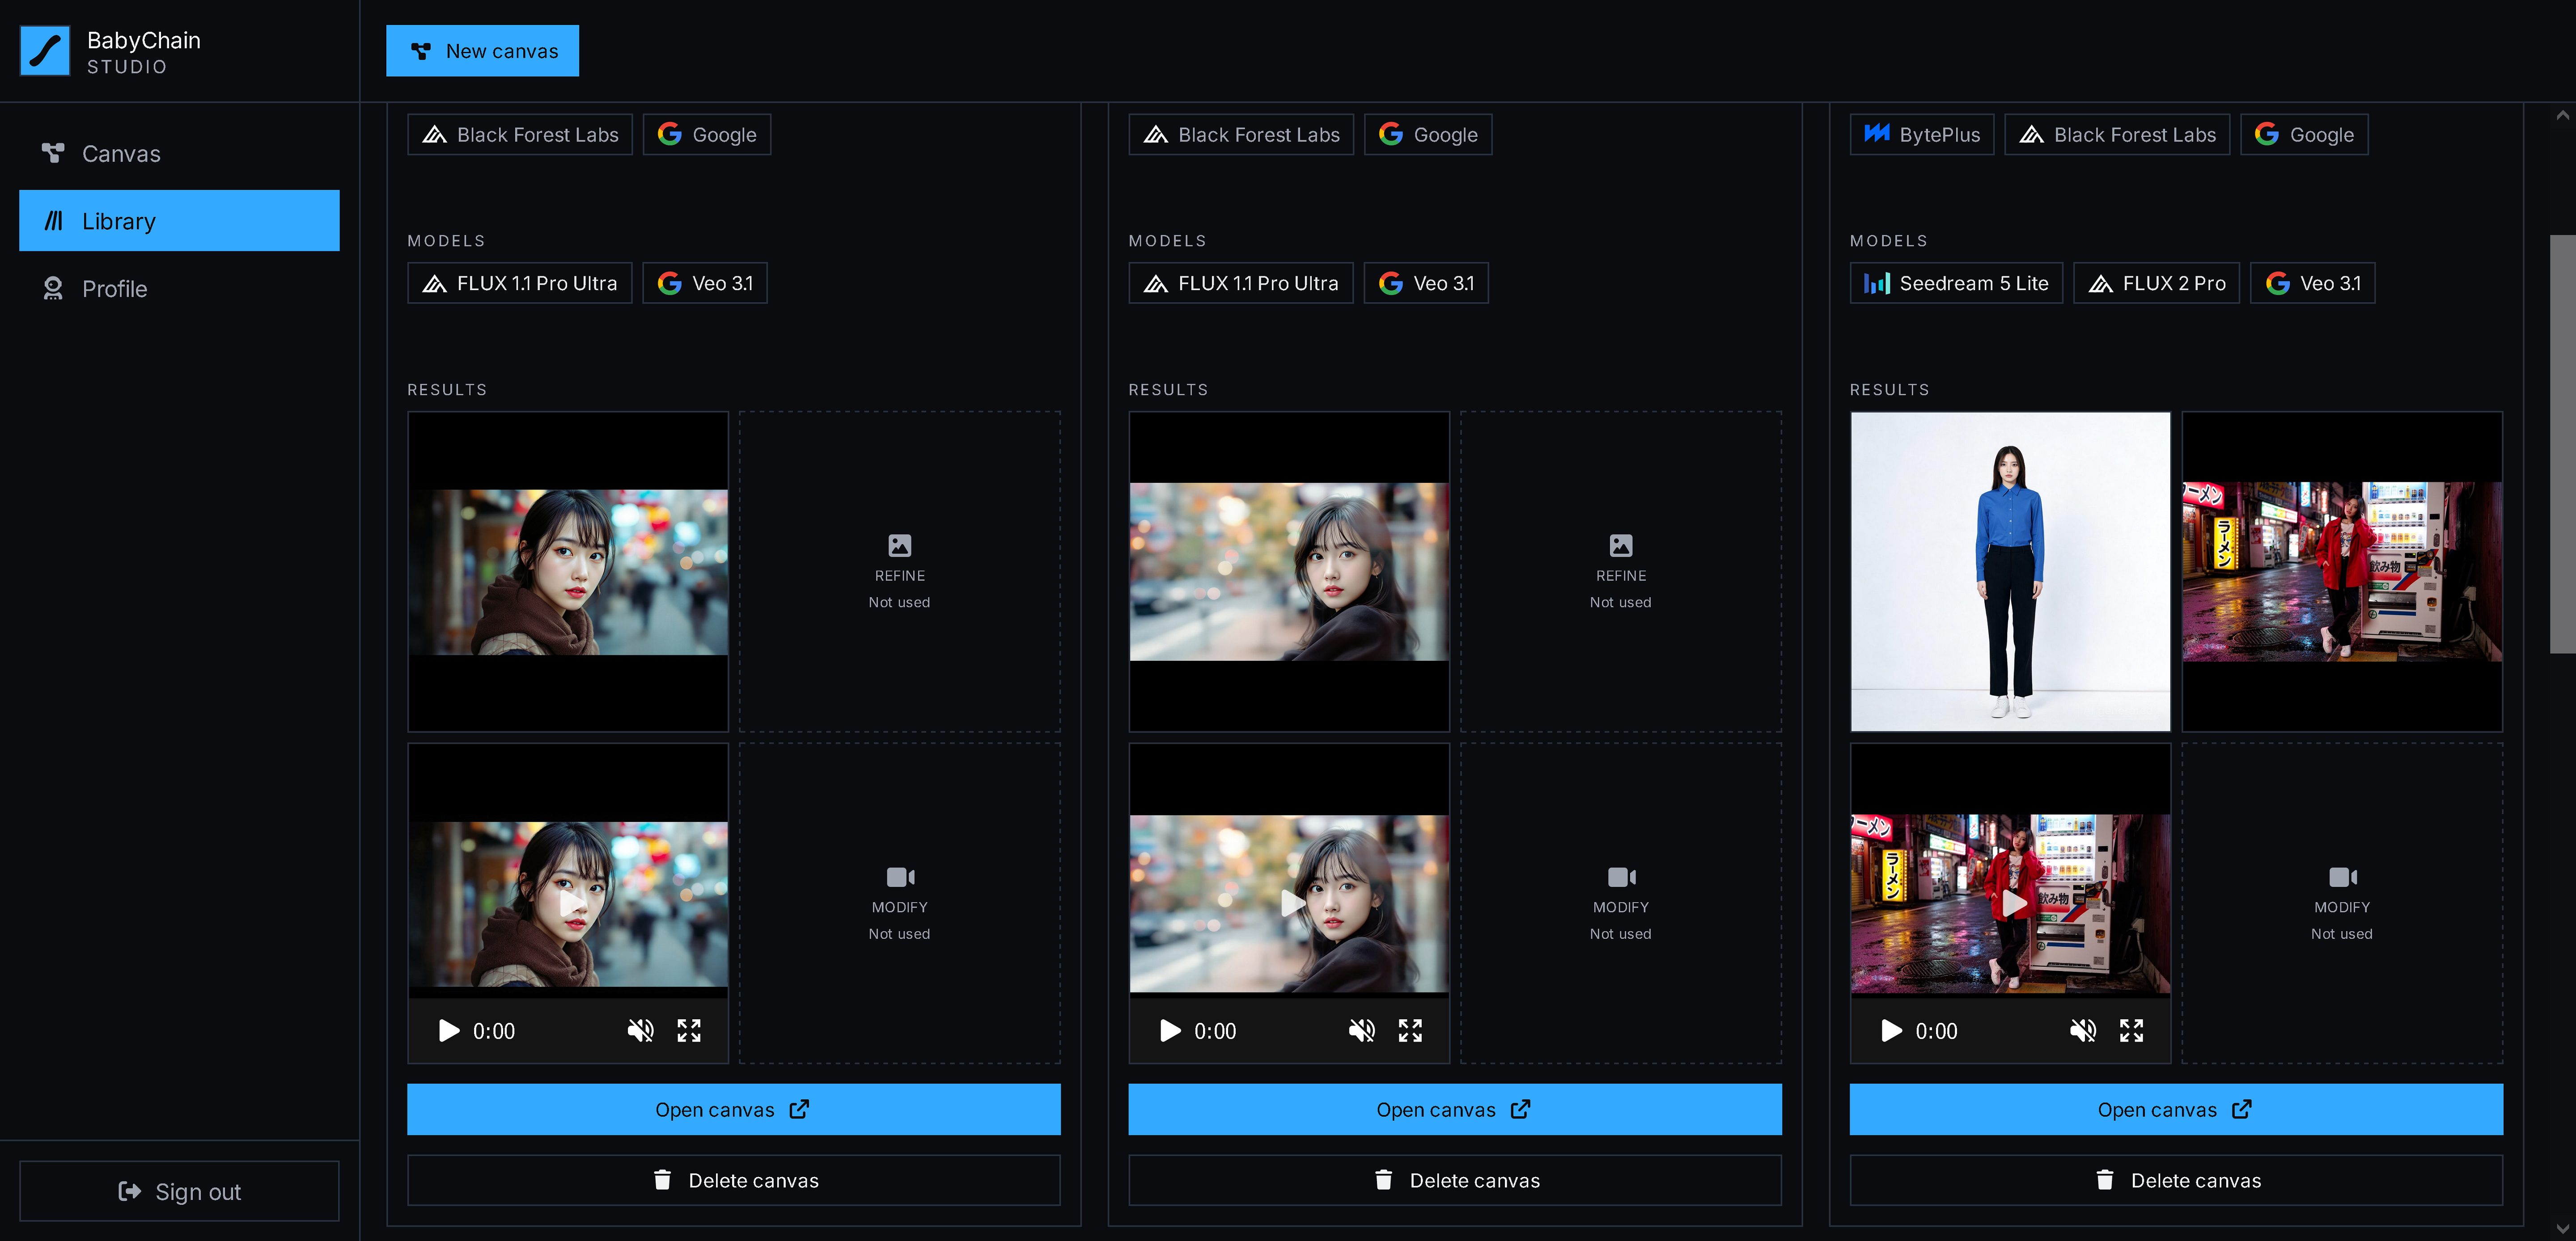Click Open canvas on the second card

(1455, 1110)
